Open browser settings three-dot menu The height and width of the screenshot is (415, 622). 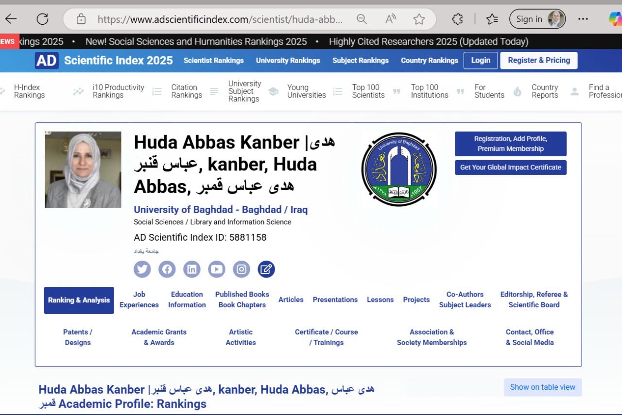pos(583,19)
